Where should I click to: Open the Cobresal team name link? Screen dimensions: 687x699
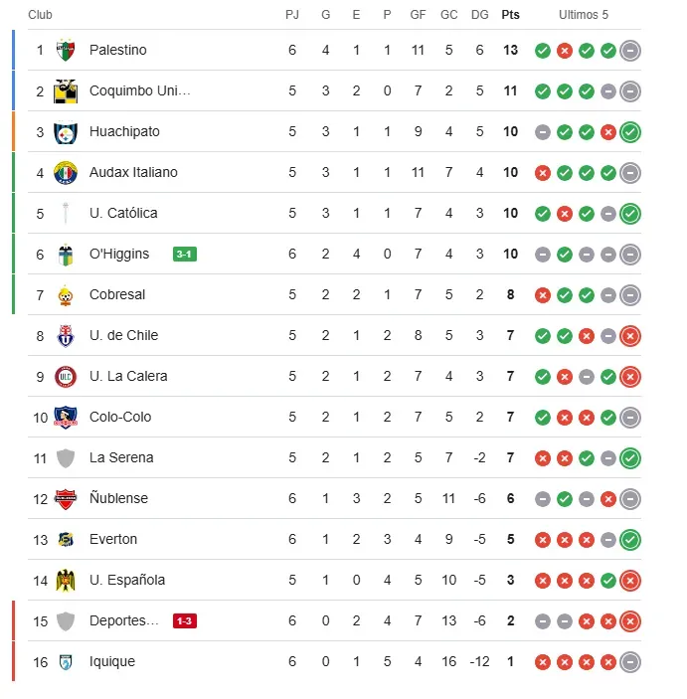tap(119, 294)
